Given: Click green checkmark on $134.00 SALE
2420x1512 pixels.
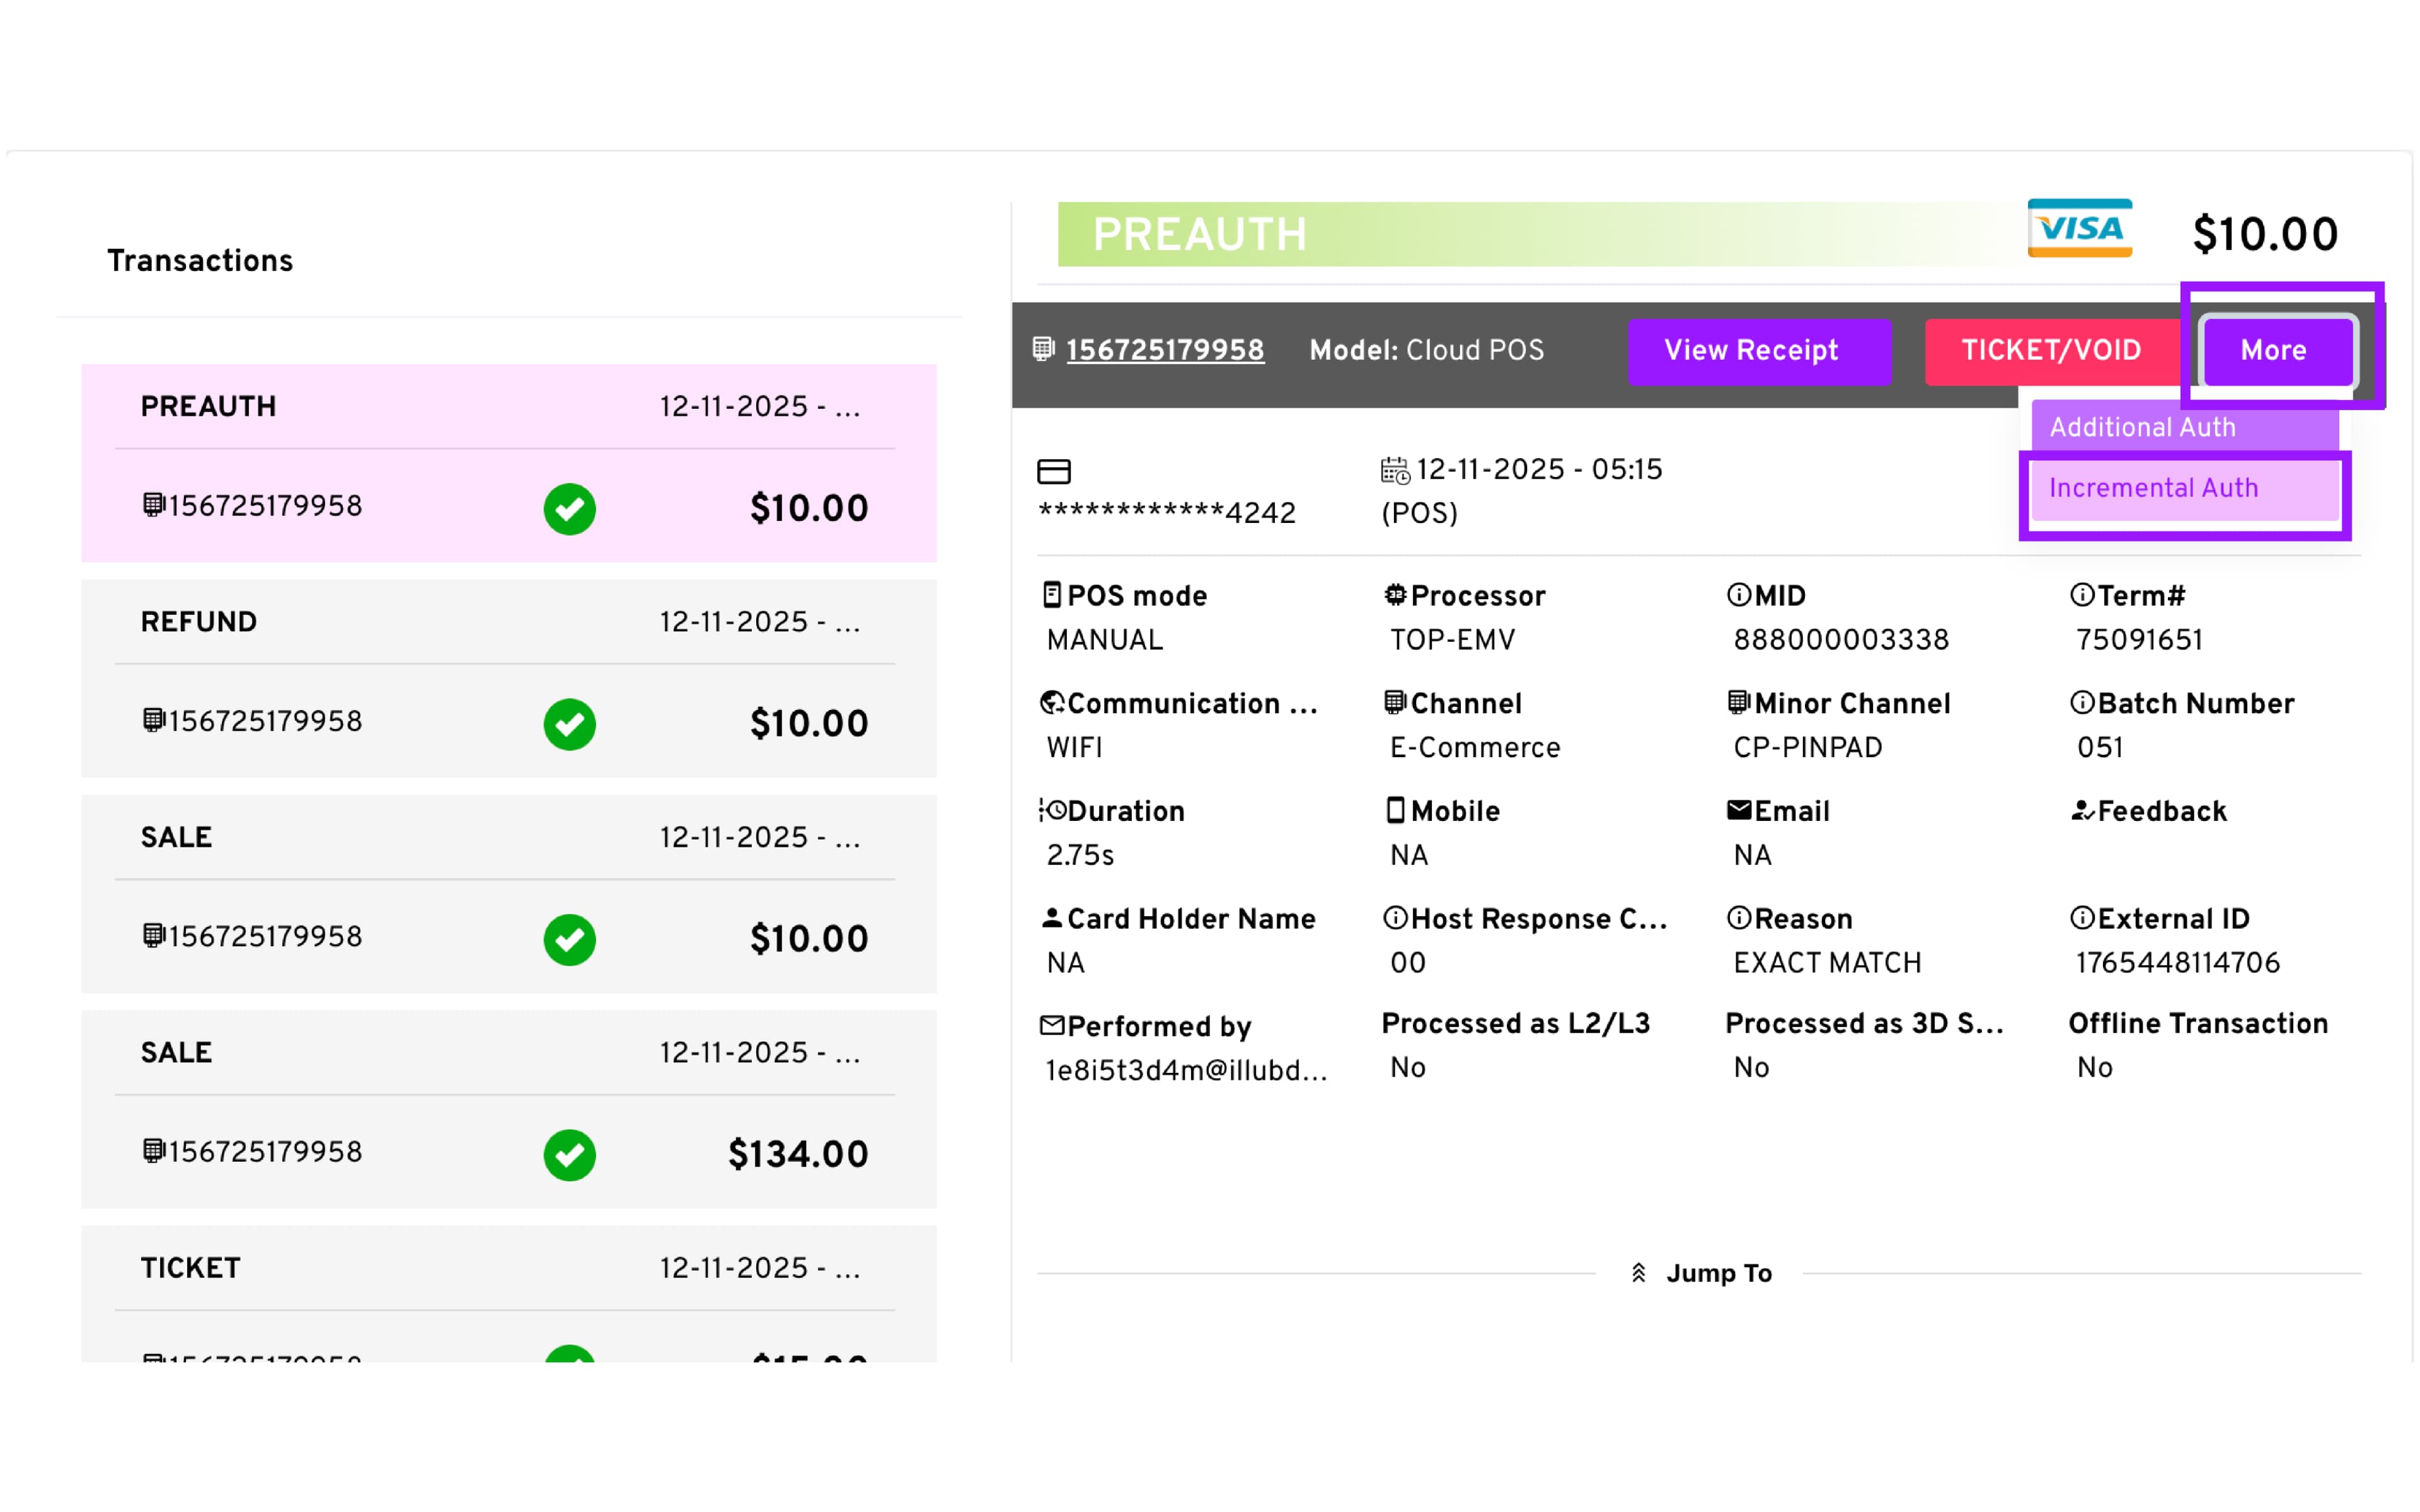Looking at the screenshot, I should tap(569, 1155).
